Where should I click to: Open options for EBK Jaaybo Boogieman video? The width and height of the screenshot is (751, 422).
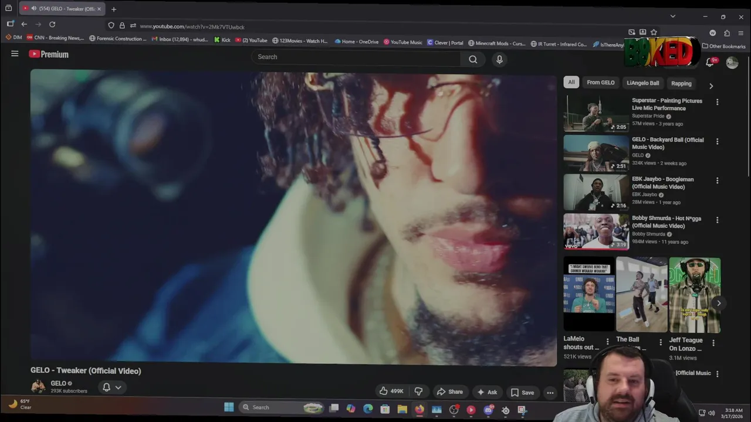pos(717,181)
